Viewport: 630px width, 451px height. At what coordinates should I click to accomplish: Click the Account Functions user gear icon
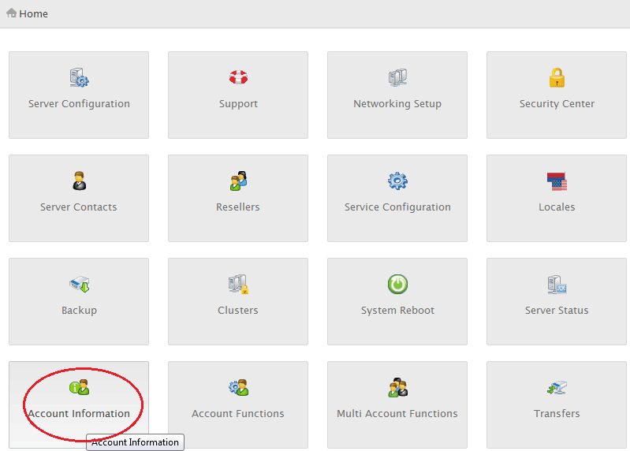(x=238, y=387)
